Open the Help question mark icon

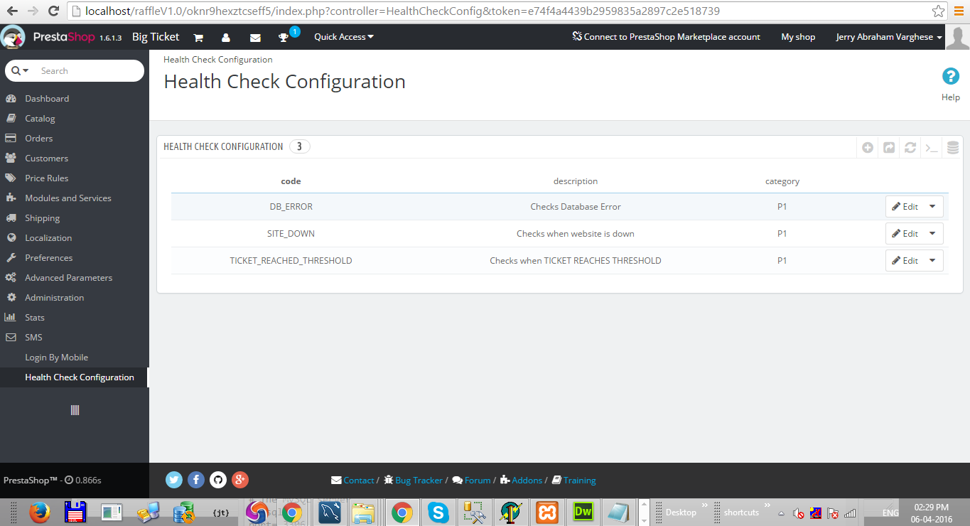click(x=950, y=77)
